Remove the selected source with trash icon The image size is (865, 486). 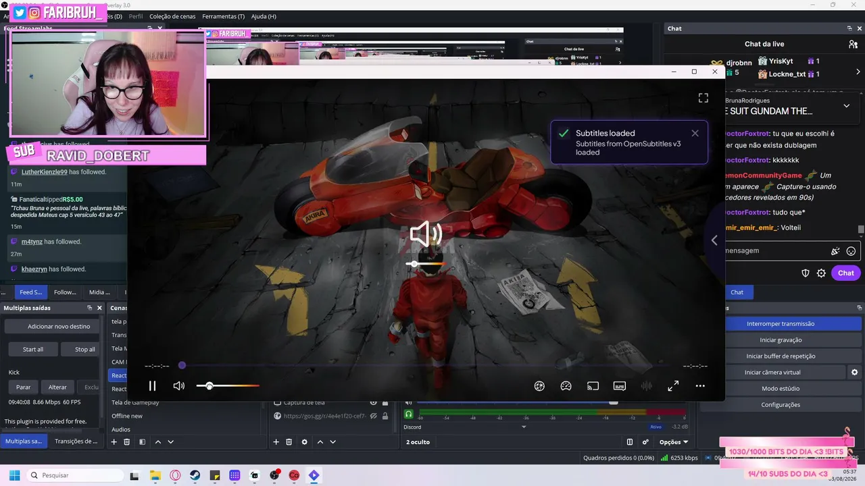click(x=289, y=442)
